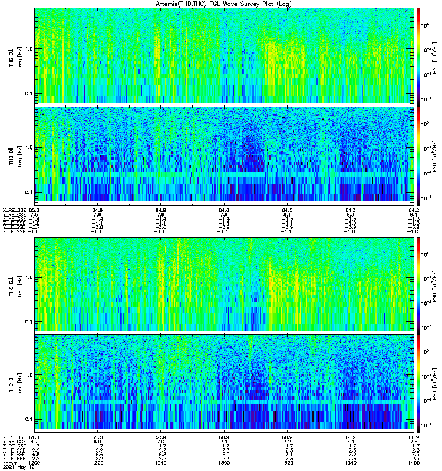Click the PSD color bar beside THB B-parallel panel
This screenshot has width=442, height=471.
(x=418, y=156)
